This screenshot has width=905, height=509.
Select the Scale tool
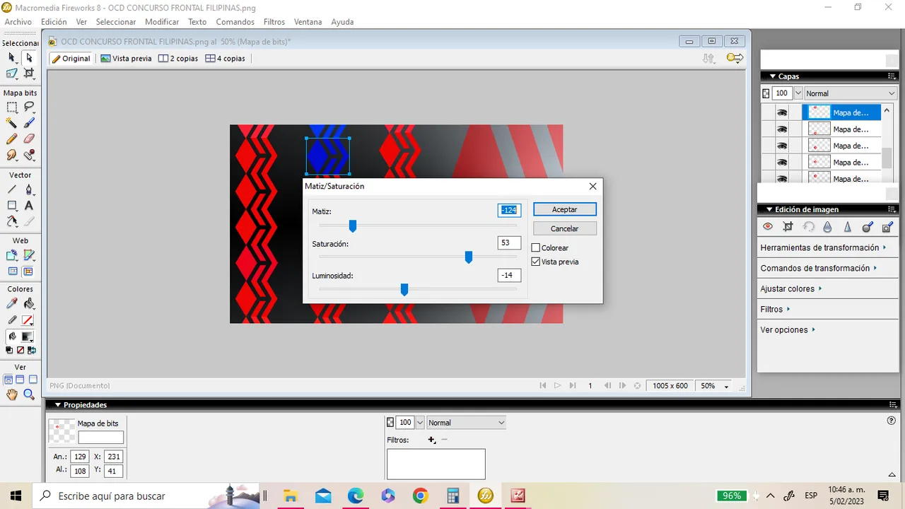point(12,73)
